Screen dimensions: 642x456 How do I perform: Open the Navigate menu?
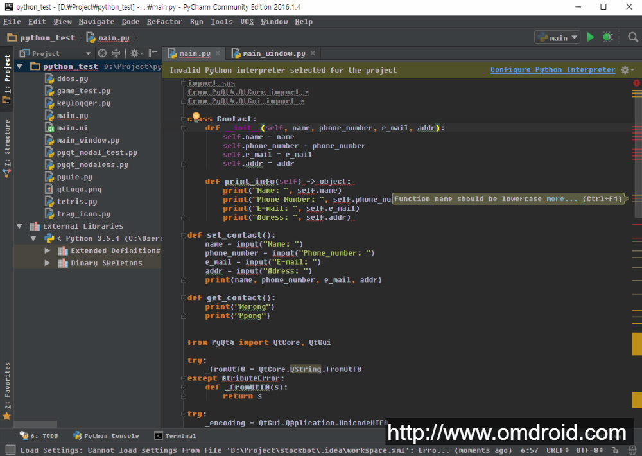pos(97,22)
